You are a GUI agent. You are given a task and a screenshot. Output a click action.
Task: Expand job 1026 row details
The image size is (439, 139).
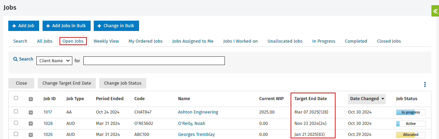[x=31, y=135]
